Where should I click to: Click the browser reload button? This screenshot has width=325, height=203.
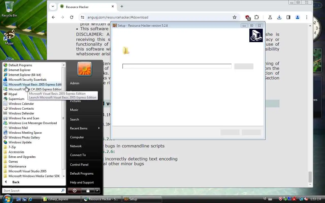tap(72, 17)
